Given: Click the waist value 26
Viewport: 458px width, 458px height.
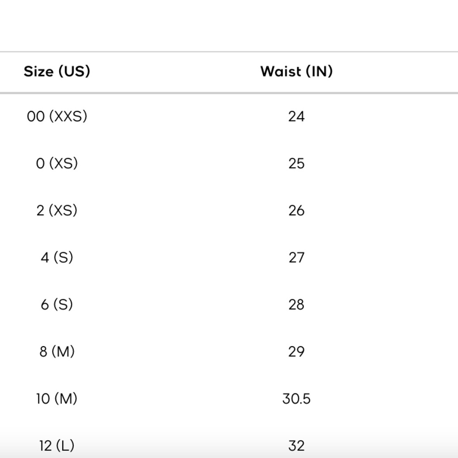Looking at the screenshot, I should click(296, 210).
